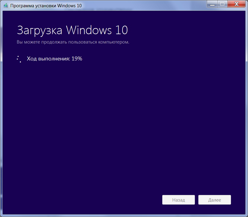Click 'Windows 10' in the large heading
Screen dimensions: 248x217
point(97,30)
